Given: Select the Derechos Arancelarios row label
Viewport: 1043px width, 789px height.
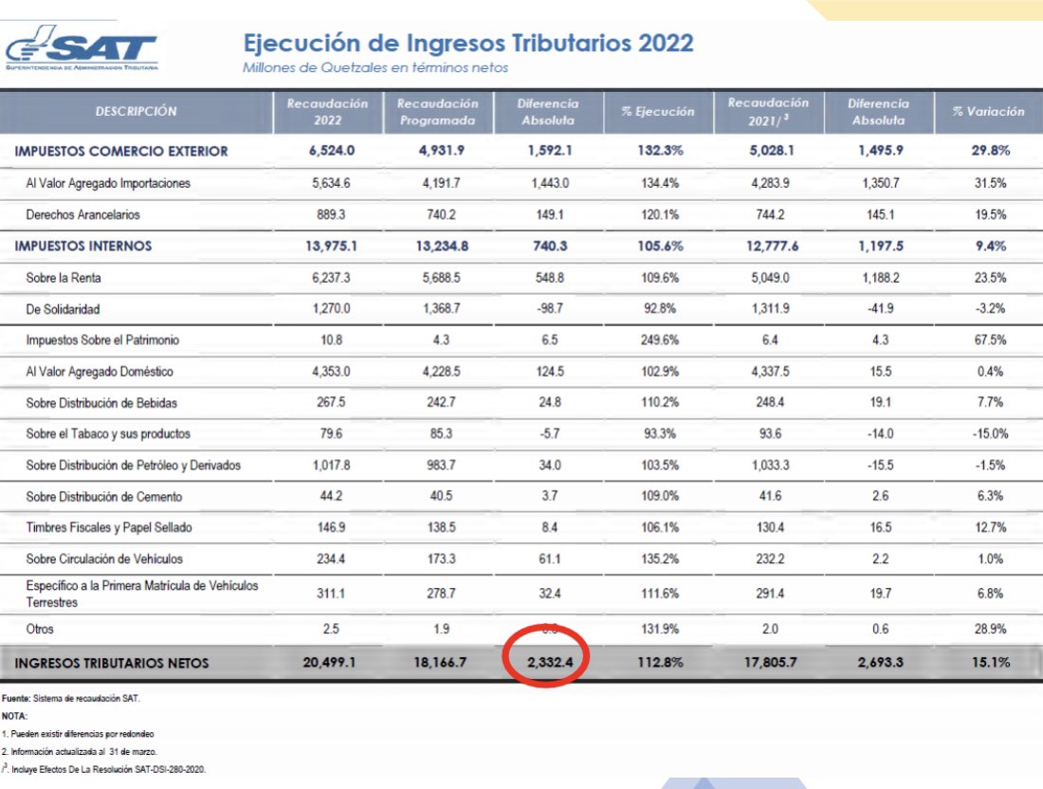Looking at the screenshot, I should point(83,215).
